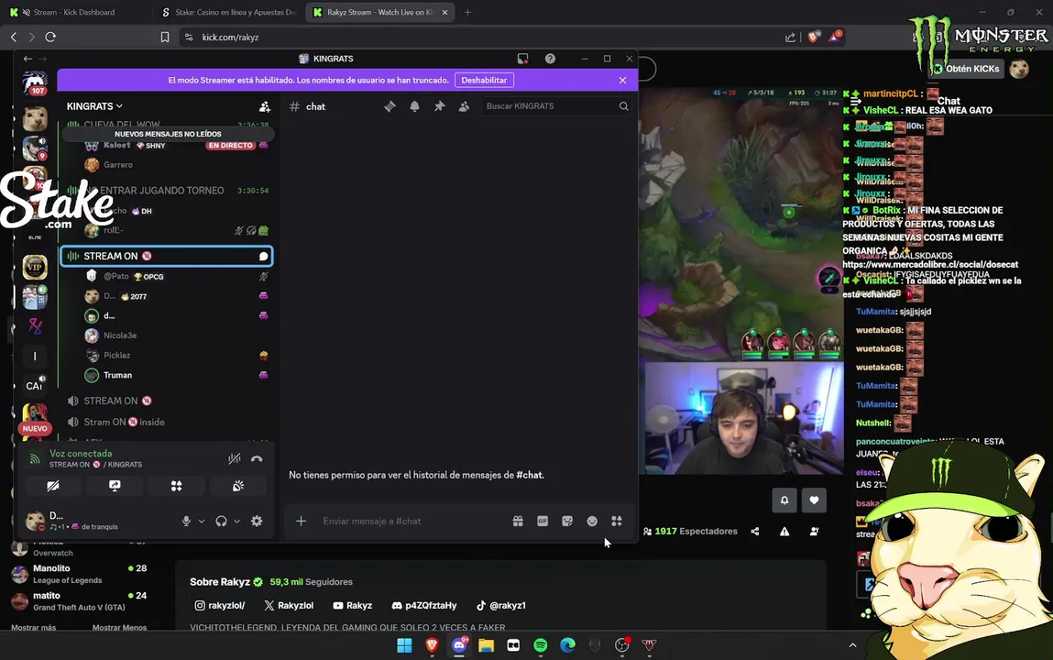Click share icon next to Espectadores count

click(755, 531)
